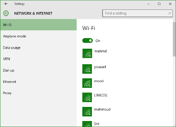Click the LINKDSL network signal icon

pyautogui.click(x=87, y=97)
